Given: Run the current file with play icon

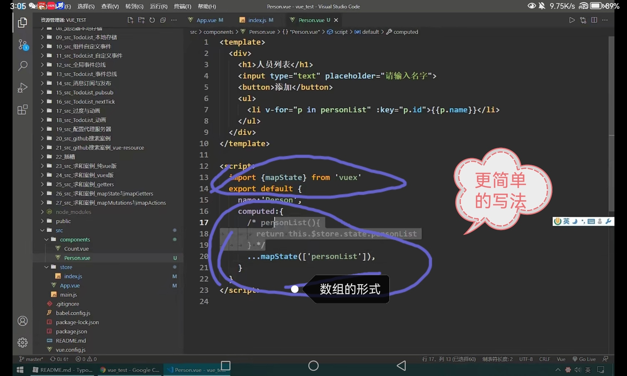Looking at the screenshot, I should [x=572, y=20].
